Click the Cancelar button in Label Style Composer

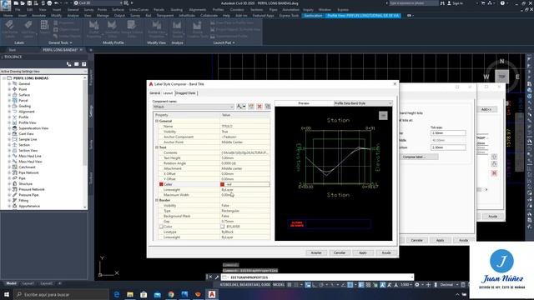pyautogui.click(x=340, y=252)
